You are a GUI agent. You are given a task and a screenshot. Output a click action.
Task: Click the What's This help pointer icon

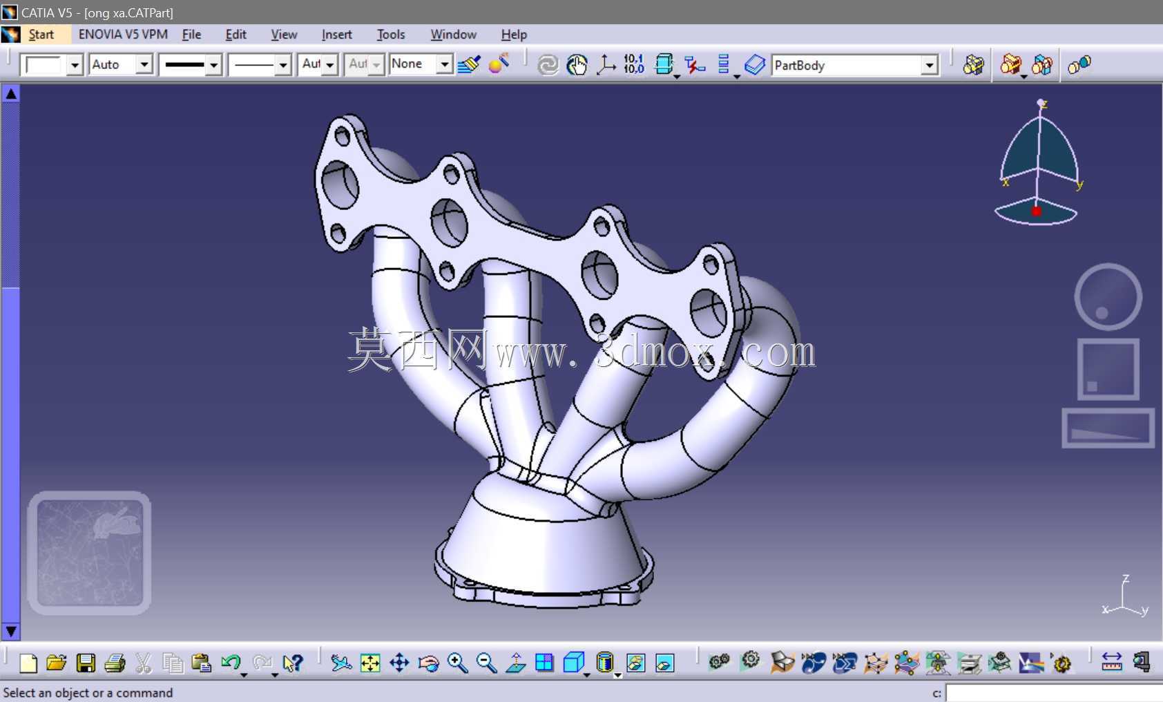coord(293,663)
